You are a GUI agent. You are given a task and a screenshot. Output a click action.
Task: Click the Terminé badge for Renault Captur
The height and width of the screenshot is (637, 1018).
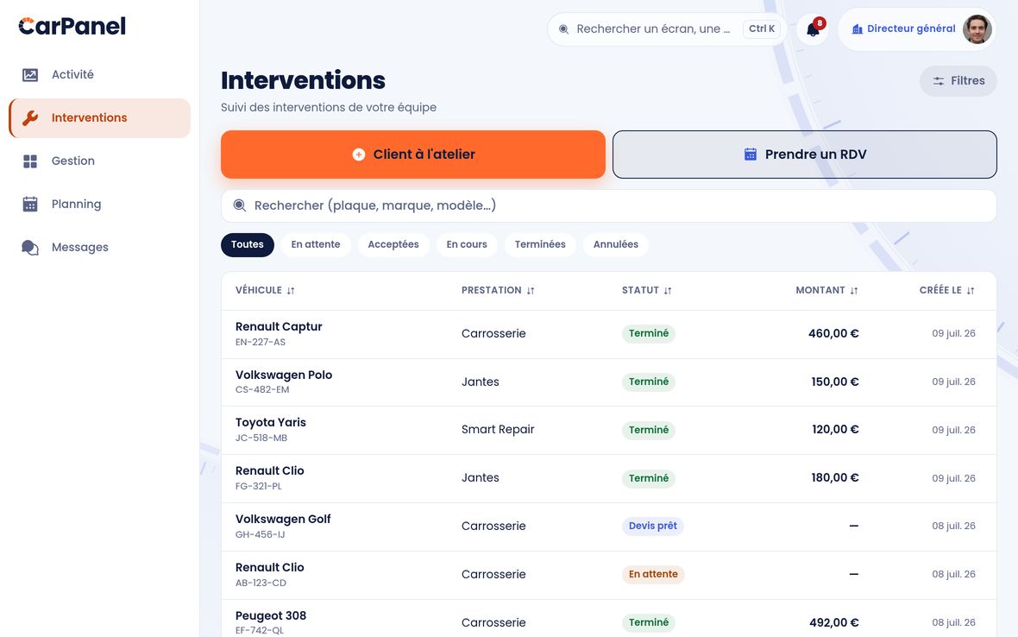(648, 333)
